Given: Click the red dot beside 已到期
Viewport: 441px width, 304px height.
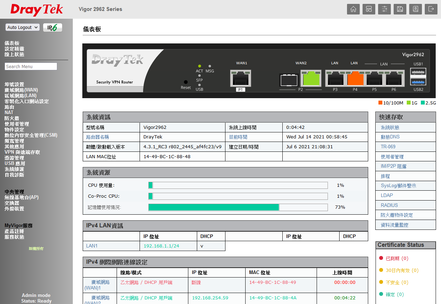Looking at the screenshot, I should [381, 258].
